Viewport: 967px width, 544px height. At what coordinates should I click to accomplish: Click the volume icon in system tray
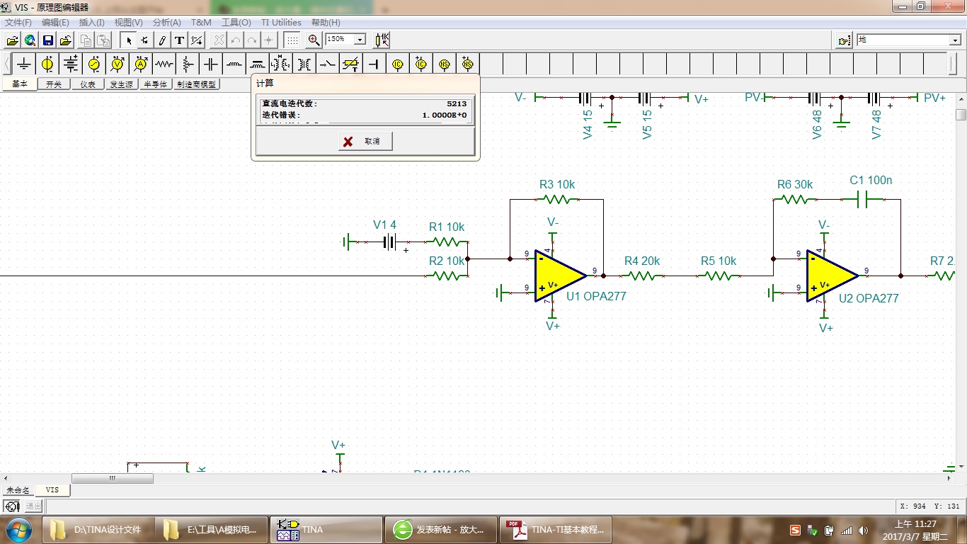(864, 530)
